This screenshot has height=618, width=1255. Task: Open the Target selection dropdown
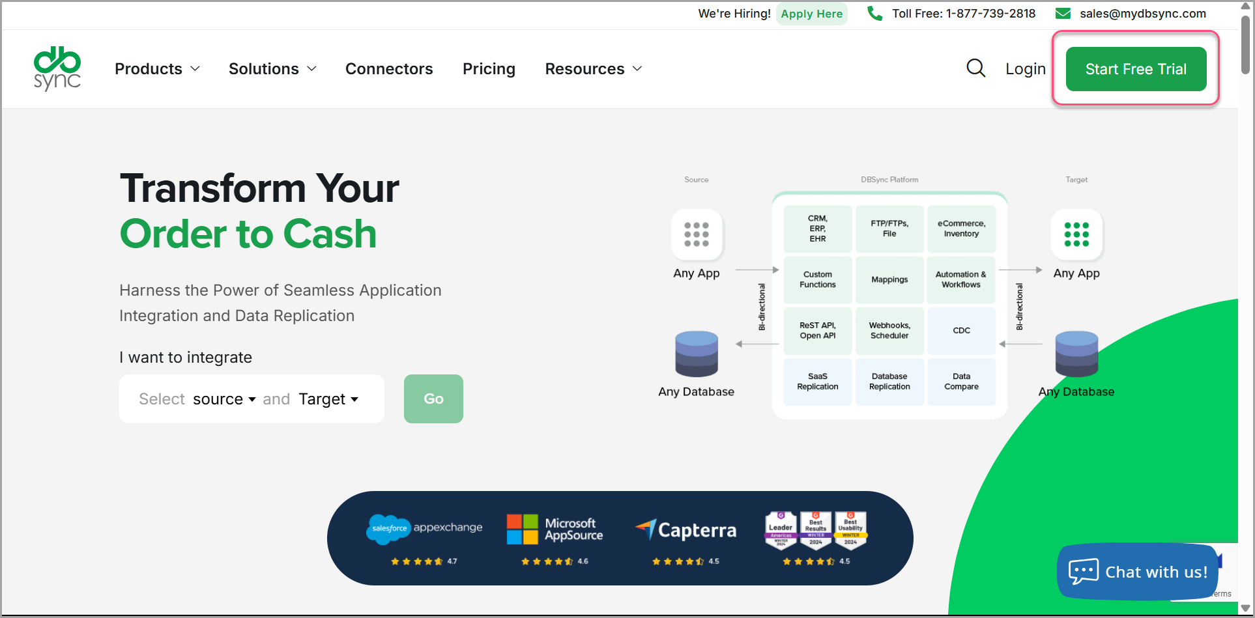[x=328, y=399]
